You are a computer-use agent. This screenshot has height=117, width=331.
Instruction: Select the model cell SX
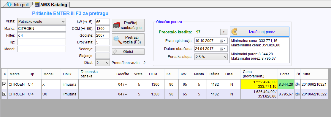tap(51, 94)
